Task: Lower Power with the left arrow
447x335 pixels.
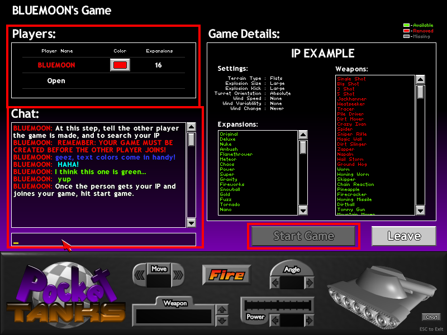Action: tap(275, 320)
